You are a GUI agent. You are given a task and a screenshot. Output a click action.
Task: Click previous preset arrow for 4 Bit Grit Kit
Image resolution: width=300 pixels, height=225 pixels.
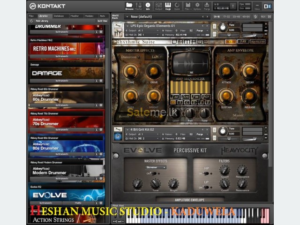tap(203, 129)
